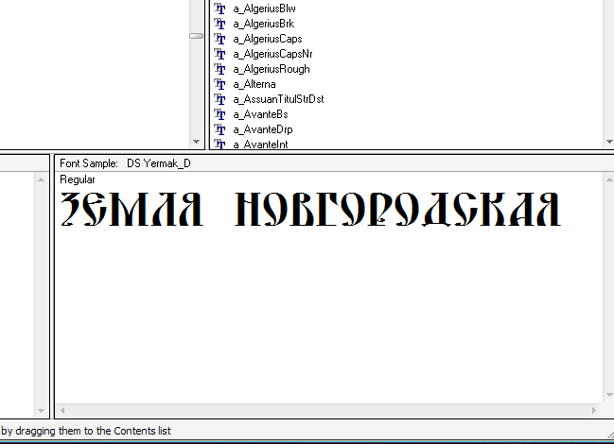This screenshot has height=444, width=614.
Task: Click TrueType icon beside a_AvanteDrp
Action: coord(219,129)
